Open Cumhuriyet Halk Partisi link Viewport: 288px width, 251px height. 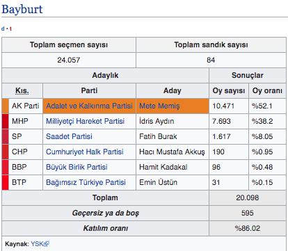click(x=85, y=152)
